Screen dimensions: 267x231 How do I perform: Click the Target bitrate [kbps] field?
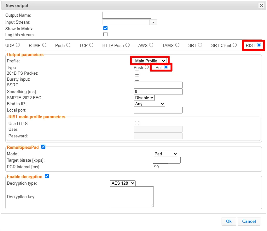[167, 160]
